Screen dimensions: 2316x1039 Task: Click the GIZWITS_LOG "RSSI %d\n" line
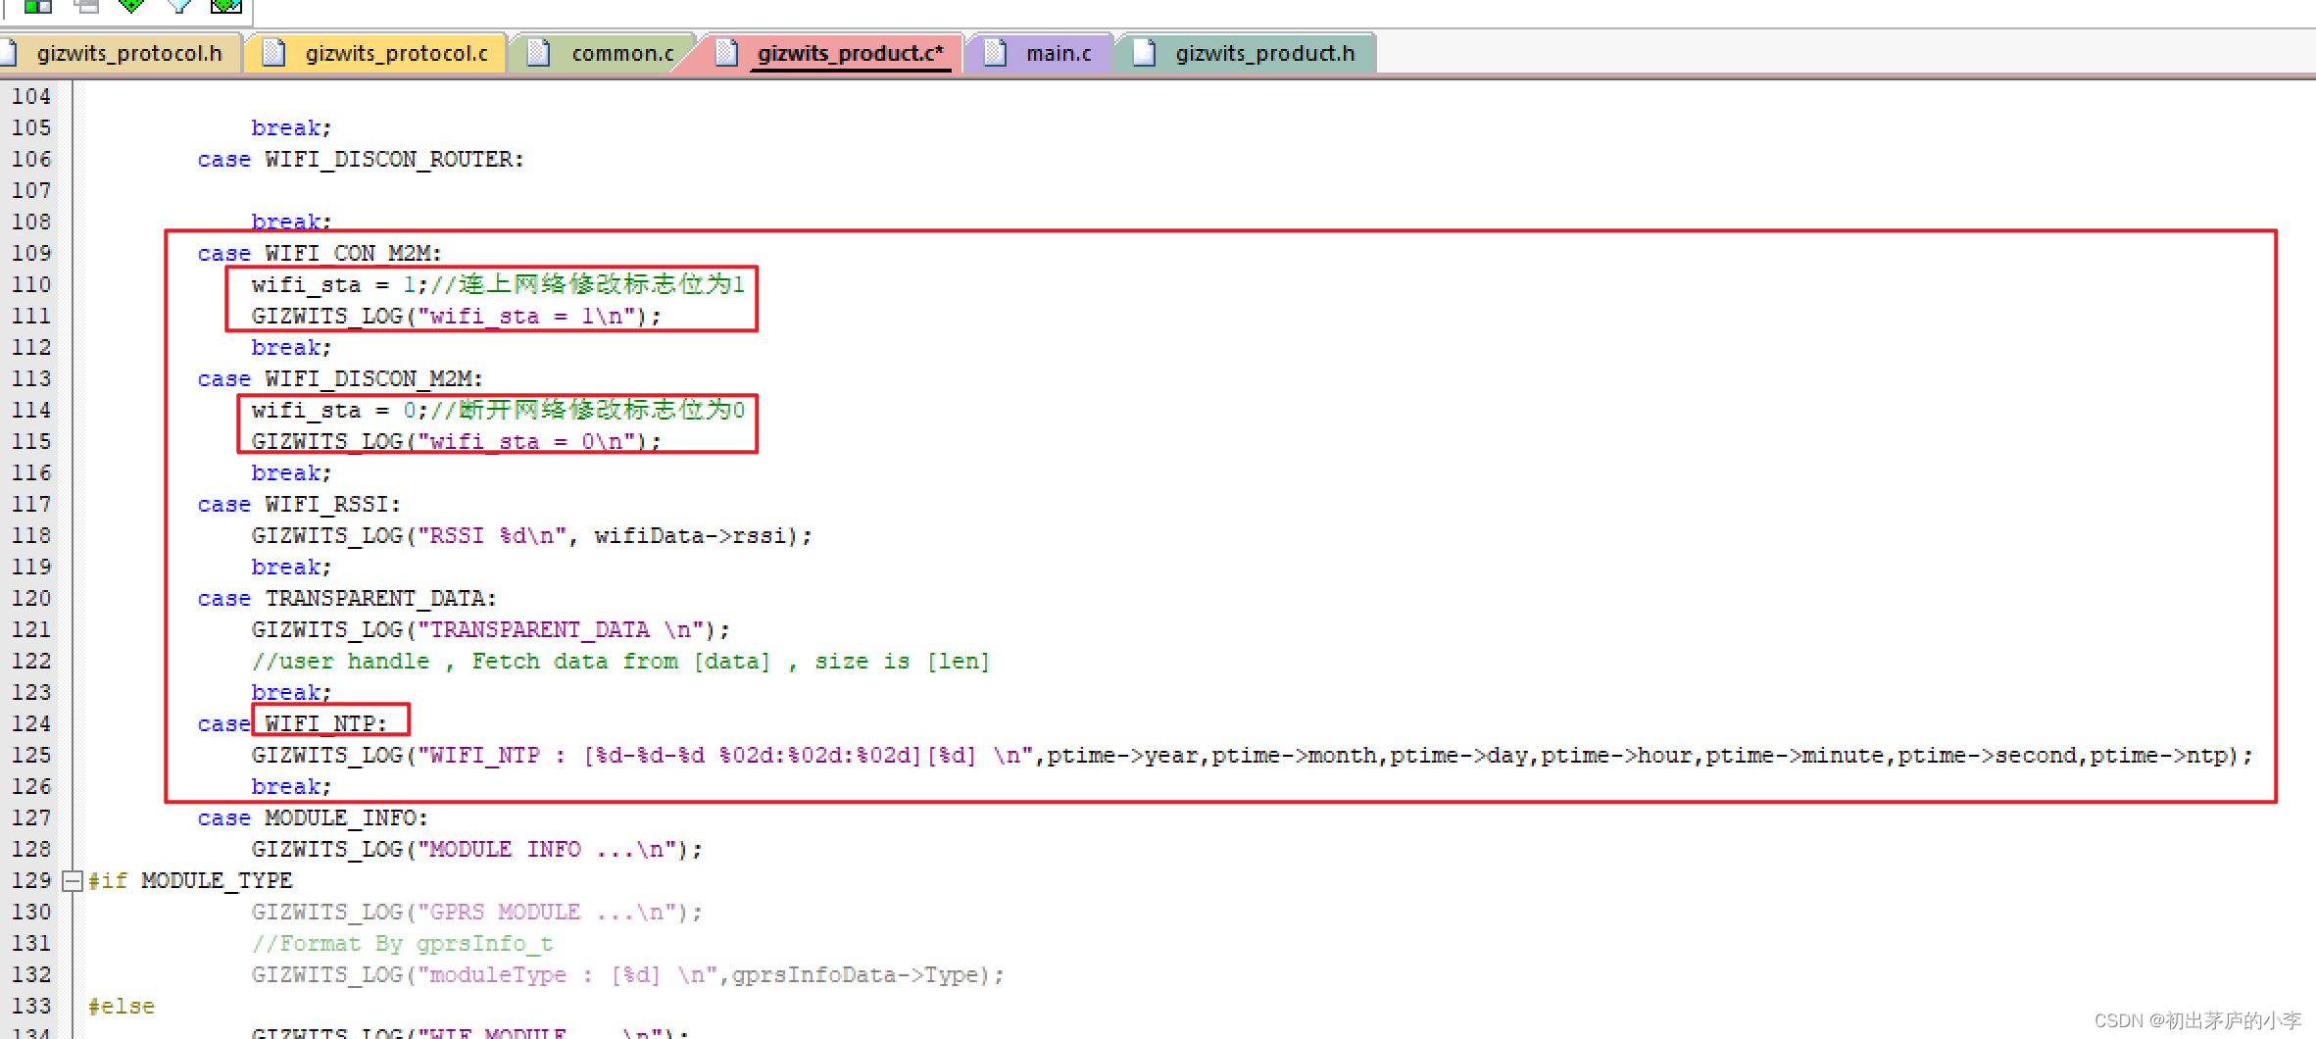[532, 535]
